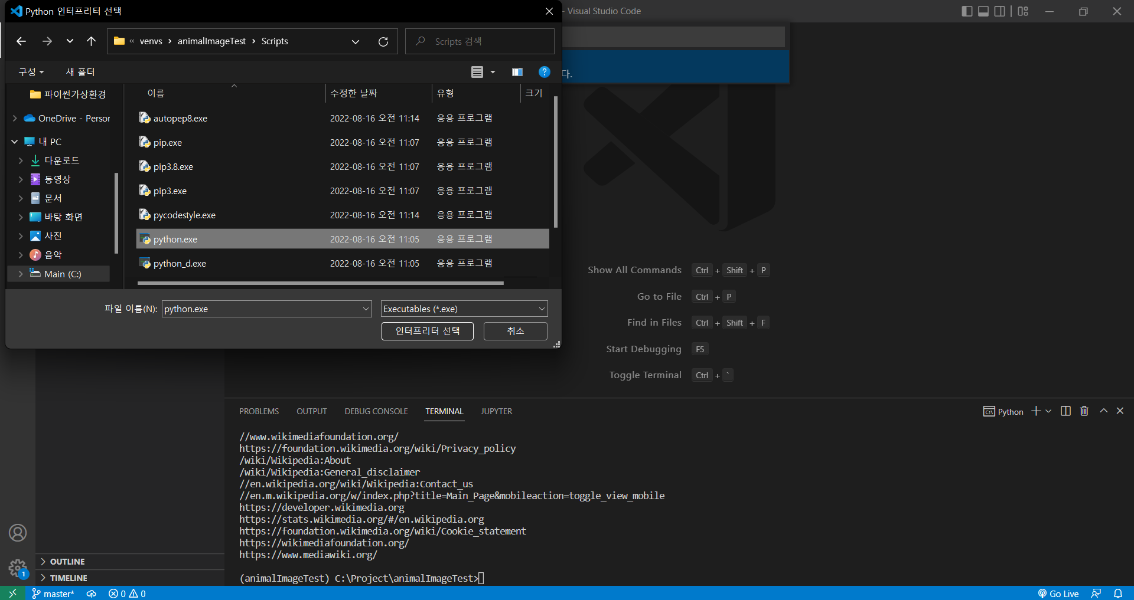Click horizontal scrollbar of file list
This screenshot has height=600, width=1134.
click(x=320, y=283)
